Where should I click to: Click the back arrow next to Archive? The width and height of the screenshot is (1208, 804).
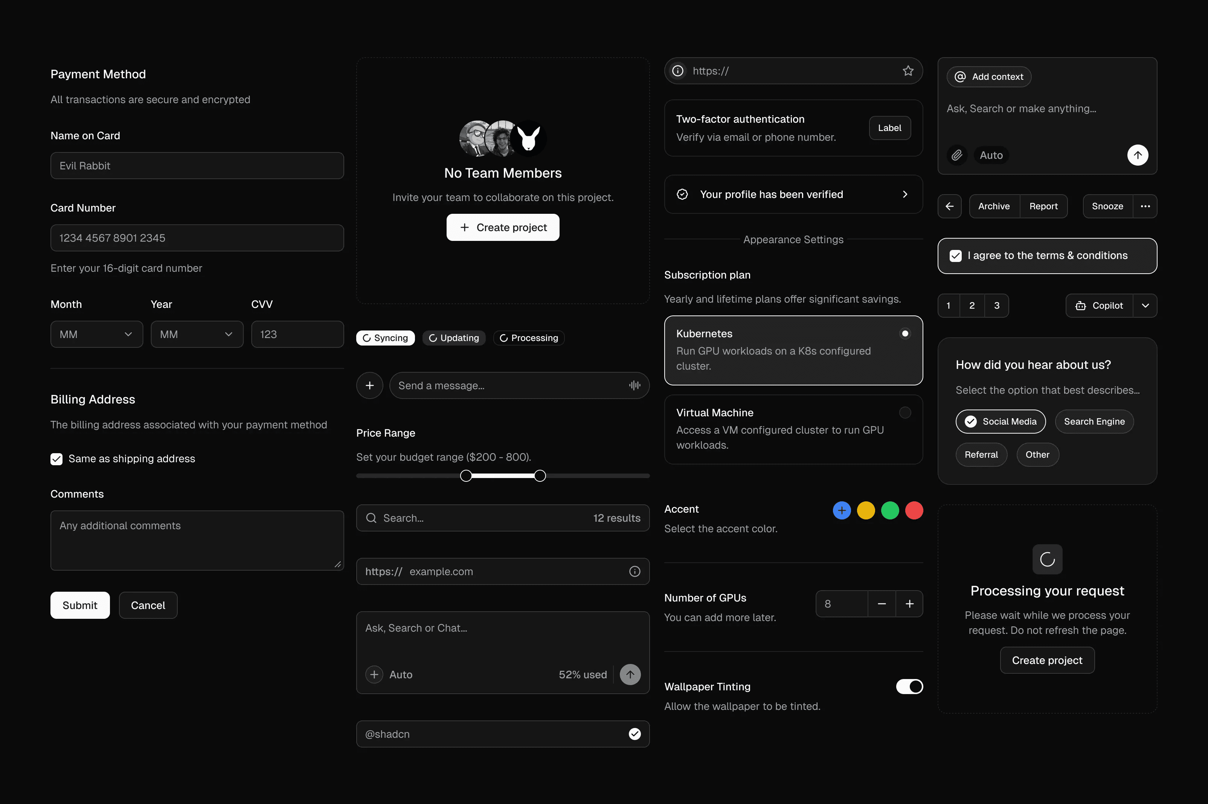(x=949, y=206)
